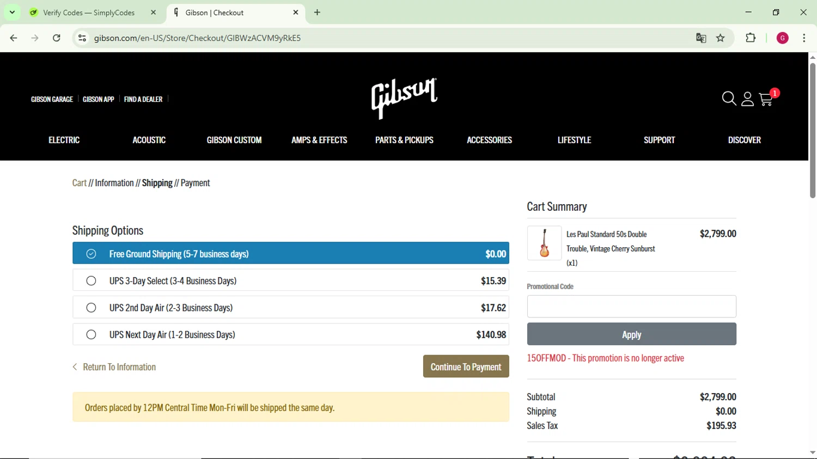The image size is (817, 459).
Task: Click the Les Paul guitar thumbnail
Action: (x=544, y=243)
